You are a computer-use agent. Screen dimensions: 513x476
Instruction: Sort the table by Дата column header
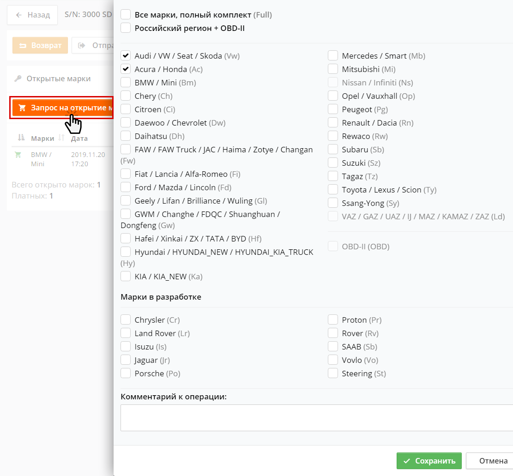click(x=79, y=139)
